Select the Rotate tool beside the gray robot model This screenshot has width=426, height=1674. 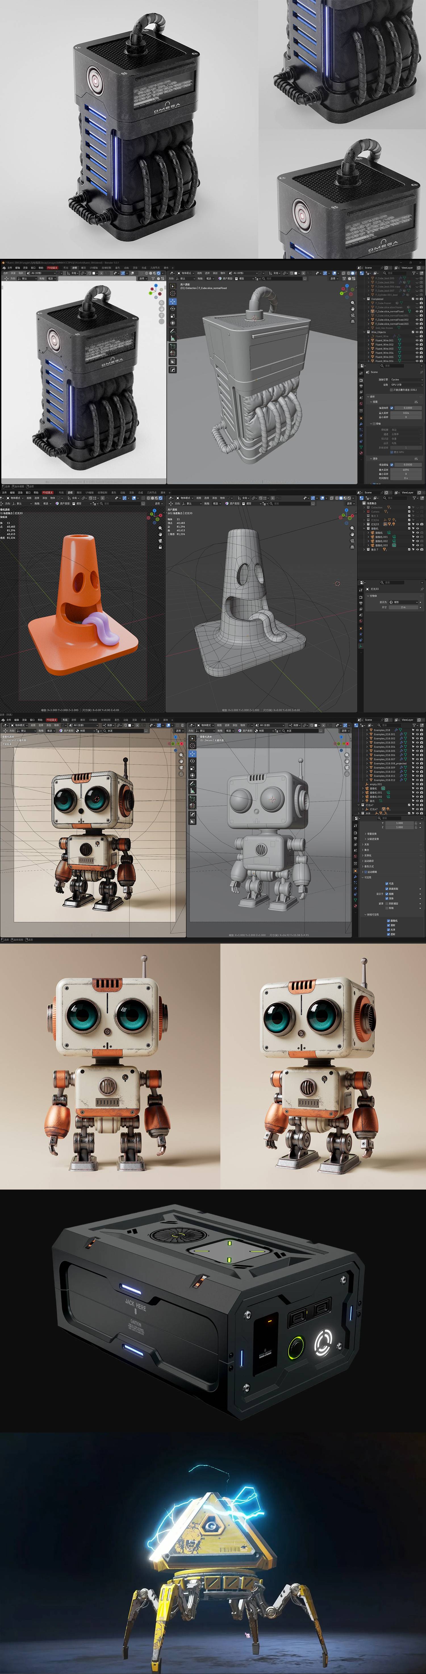[192, 760]
